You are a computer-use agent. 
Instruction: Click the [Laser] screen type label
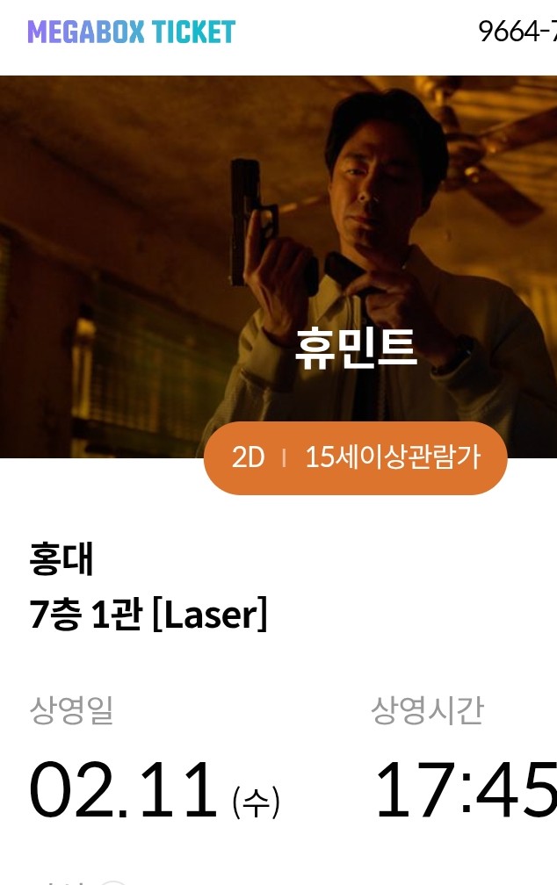(210, 615)
